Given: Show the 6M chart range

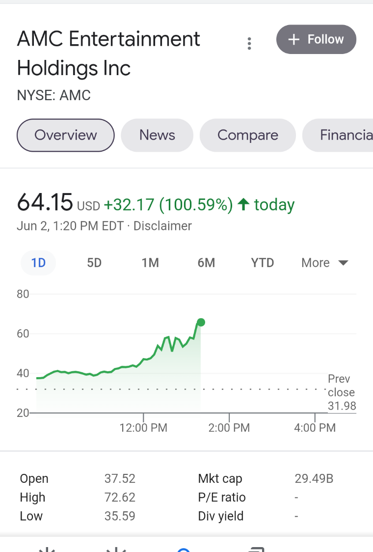Looking at the screenshot, I should (206, 263).
